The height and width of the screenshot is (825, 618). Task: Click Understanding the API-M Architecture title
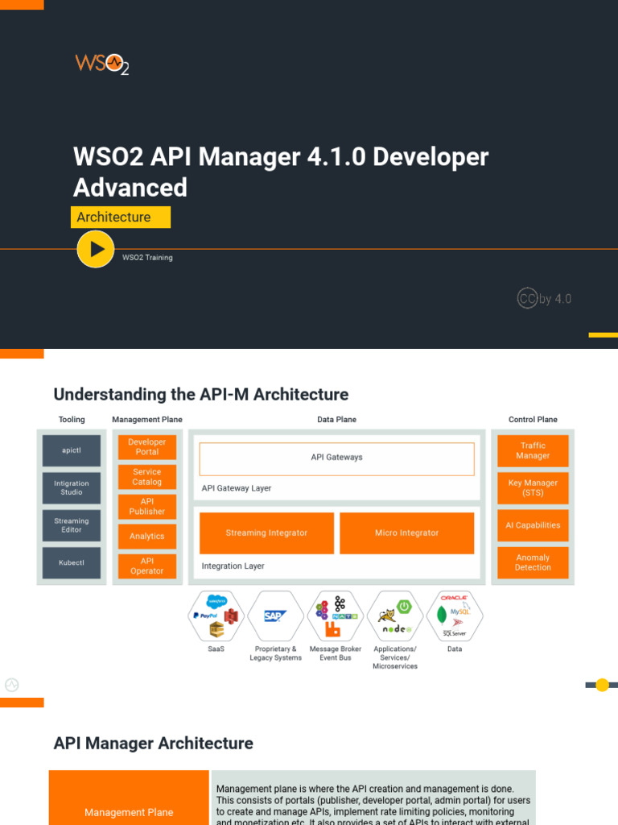pyautogui.click(x=201, y=395)
